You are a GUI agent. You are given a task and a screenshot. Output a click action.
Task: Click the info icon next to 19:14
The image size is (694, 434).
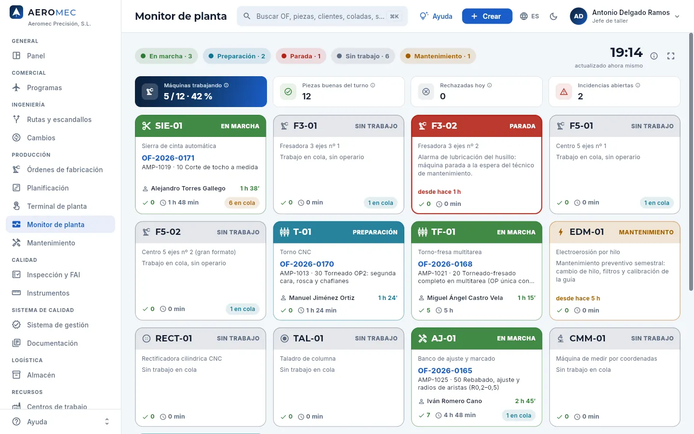pyautogui.click(x=654, y=56)
